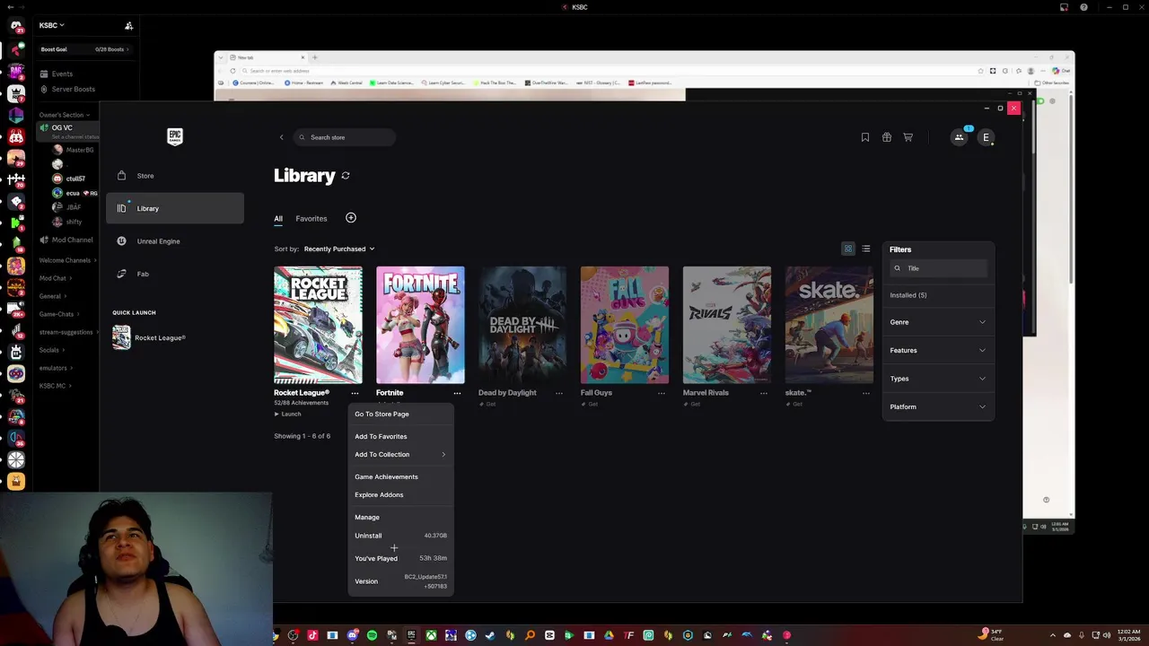The height and width of the screenshot is (646, 1149).
Task: Open Fab in Epic Games sidebar
Action: (x=174, y=274)
